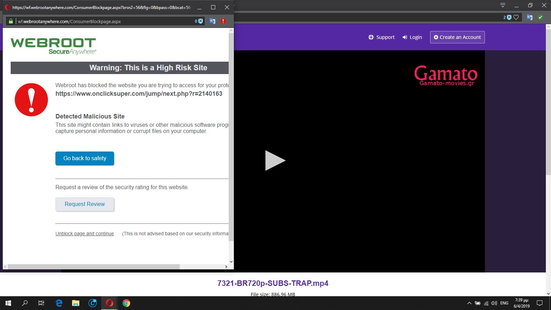Open Support link on the purple header
Viewport: 551px width, 310px height.
pos(382,37)
